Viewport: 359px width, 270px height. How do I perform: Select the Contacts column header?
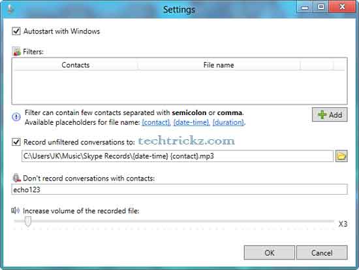point(76,65)
